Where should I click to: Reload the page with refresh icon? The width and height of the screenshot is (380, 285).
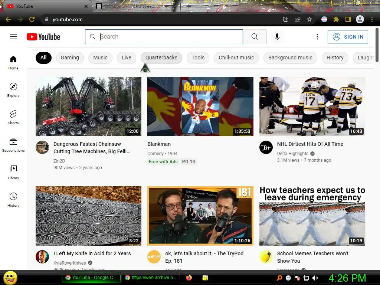(x=32, y=19)
